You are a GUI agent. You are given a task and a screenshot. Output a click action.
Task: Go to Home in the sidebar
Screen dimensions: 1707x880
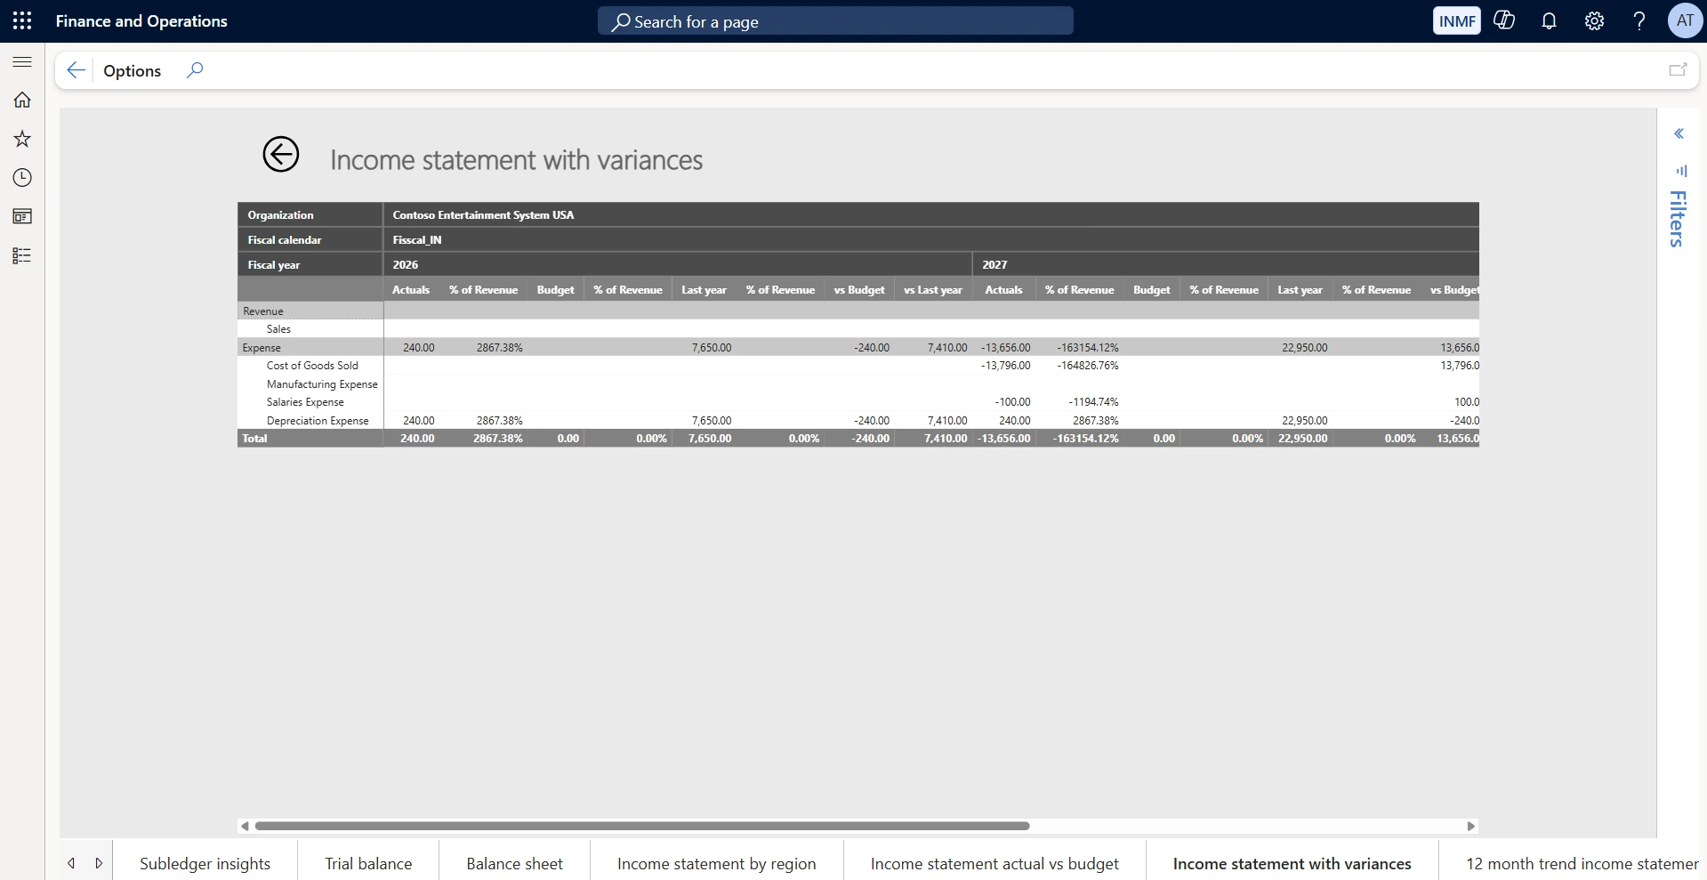tap(22, 100)
